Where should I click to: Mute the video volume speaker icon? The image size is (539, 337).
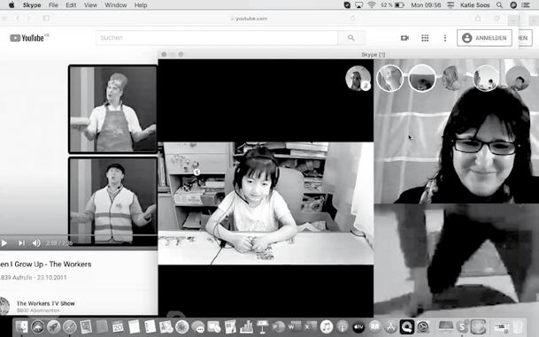click(x=36, y=243)
